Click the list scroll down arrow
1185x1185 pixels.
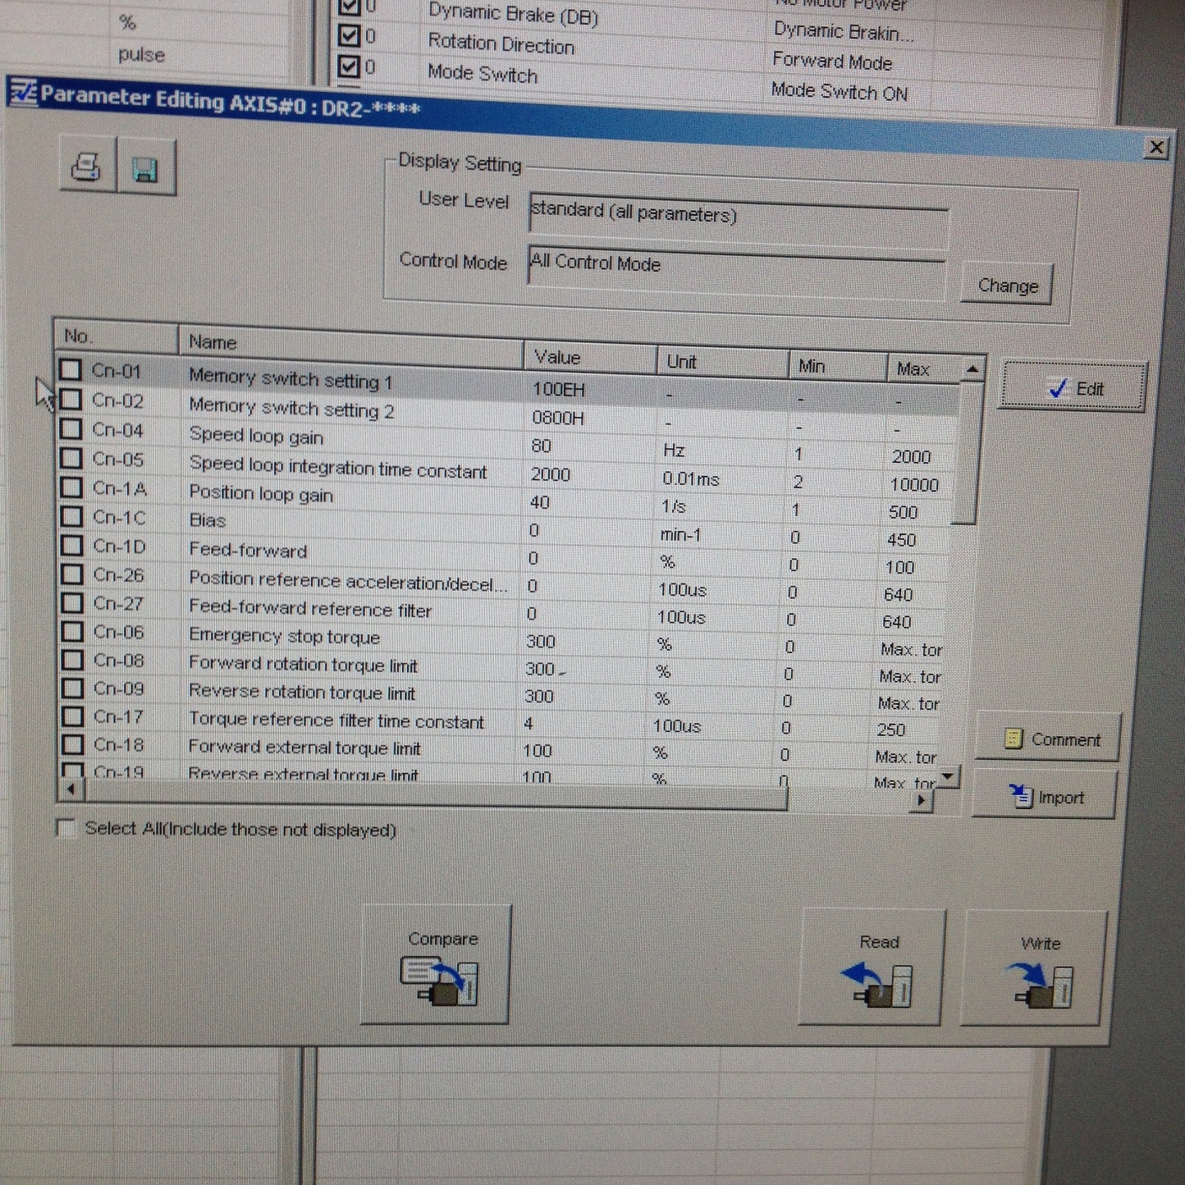(x=948, y=776)
